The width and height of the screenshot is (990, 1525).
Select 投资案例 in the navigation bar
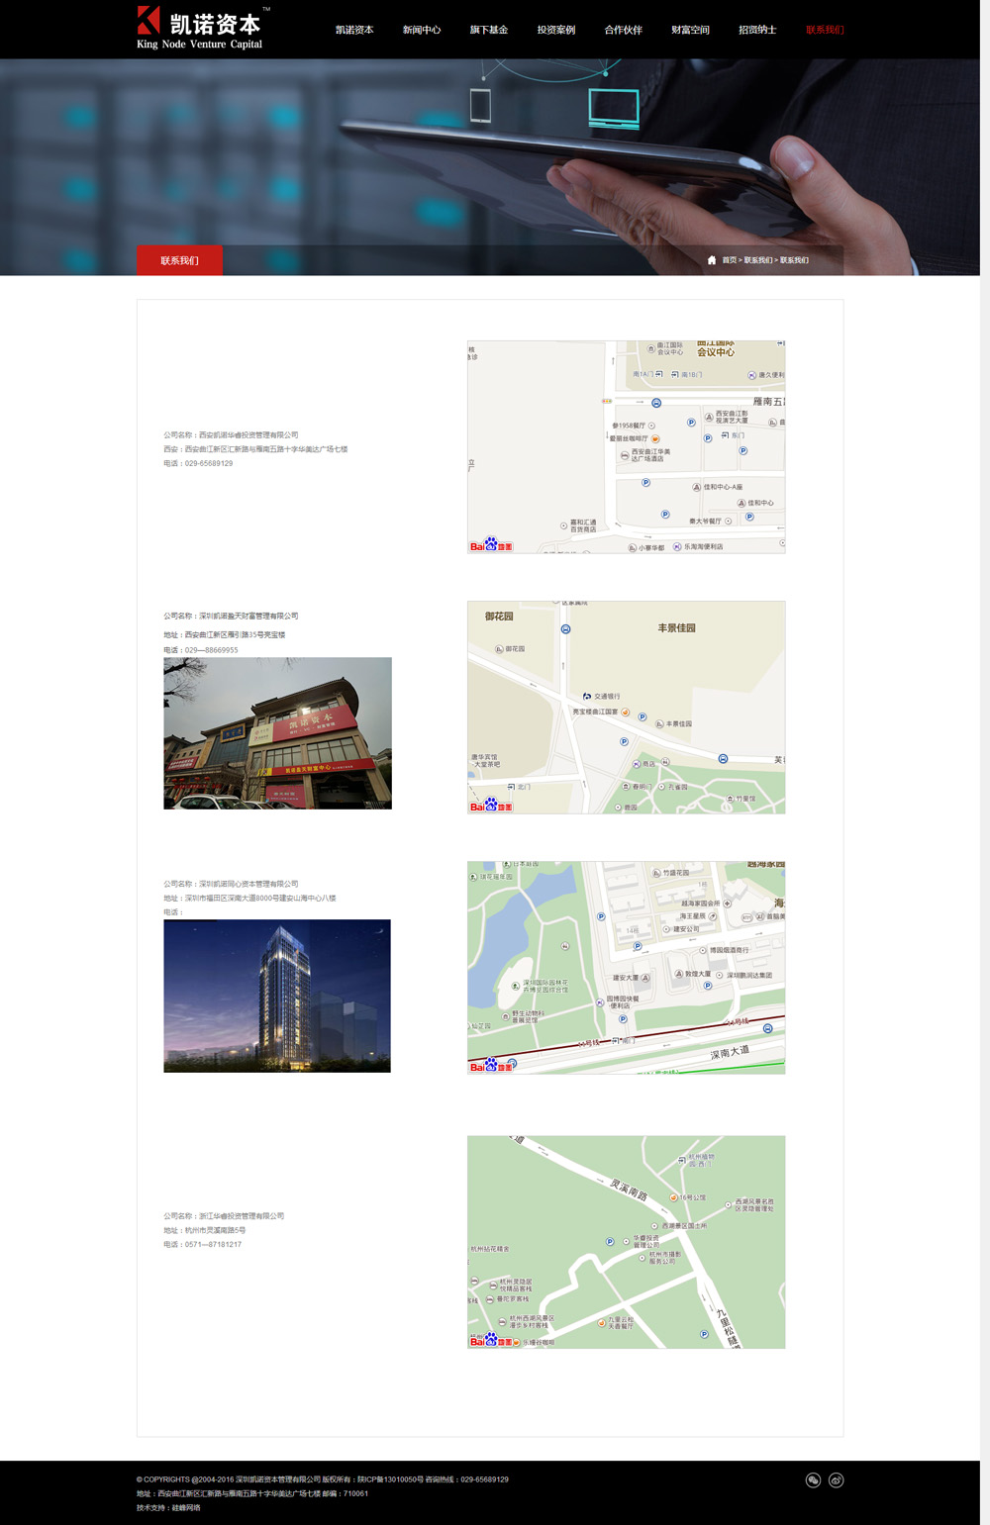[x=556, y=30]
